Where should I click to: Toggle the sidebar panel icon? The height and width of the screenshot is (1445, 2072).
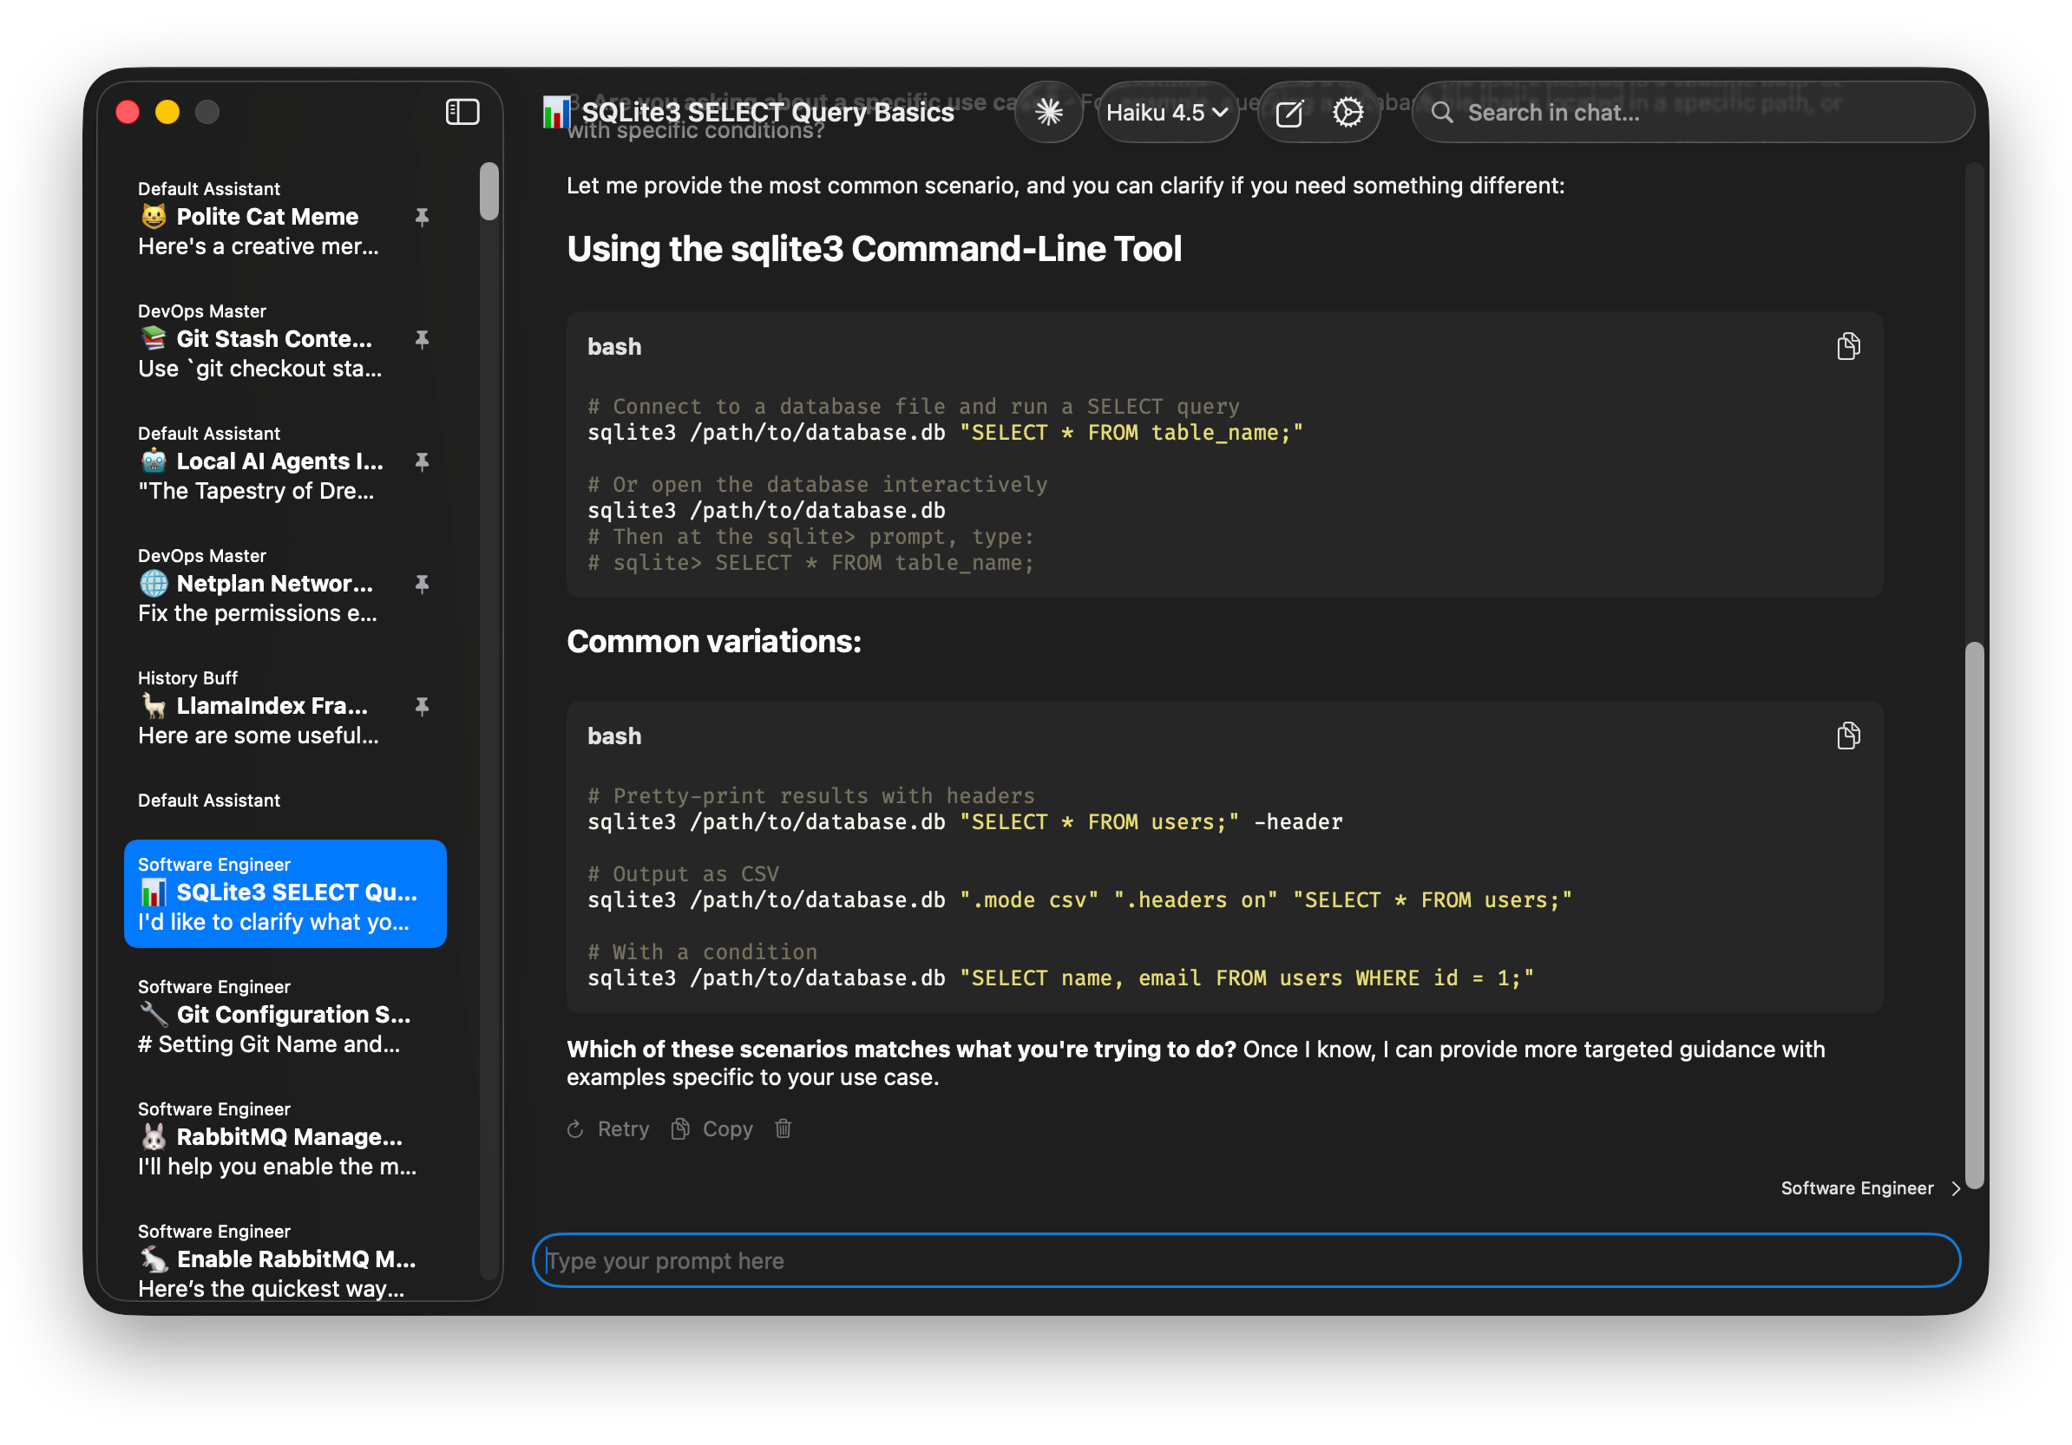[462, 112]
